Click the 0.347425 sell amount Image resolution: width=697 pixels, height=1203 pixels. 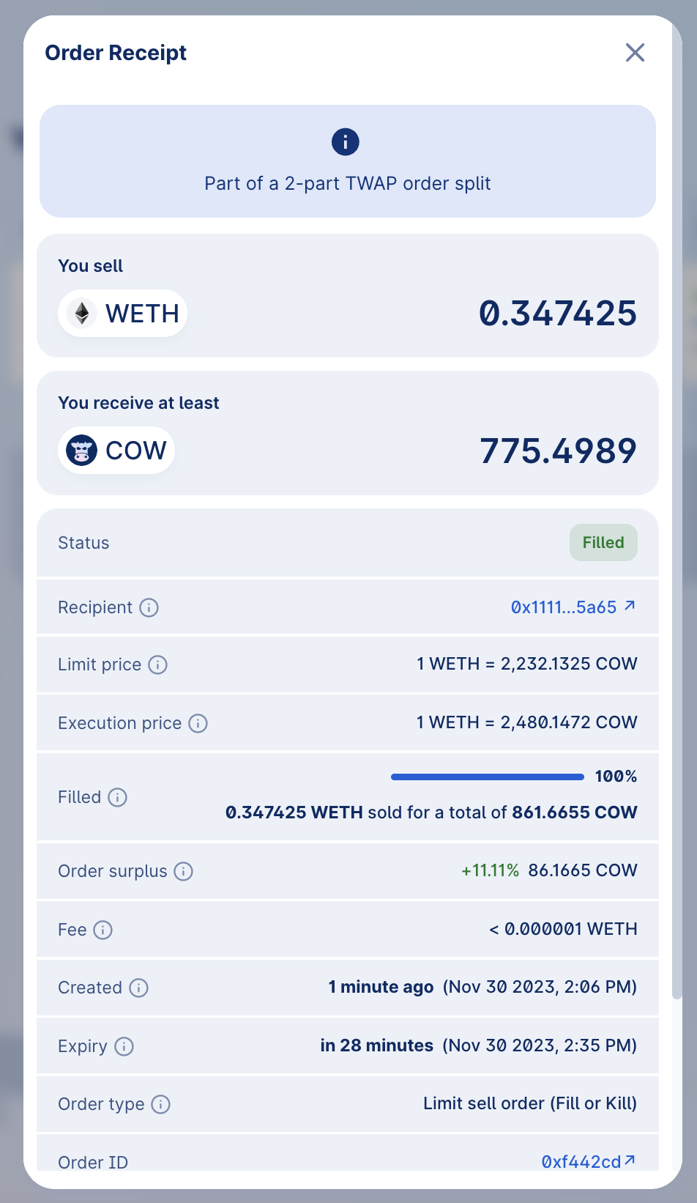click(557, 314)
